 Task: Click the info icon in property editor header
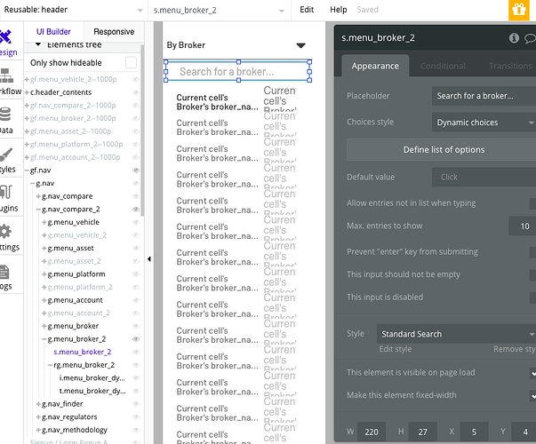[514, 38]
